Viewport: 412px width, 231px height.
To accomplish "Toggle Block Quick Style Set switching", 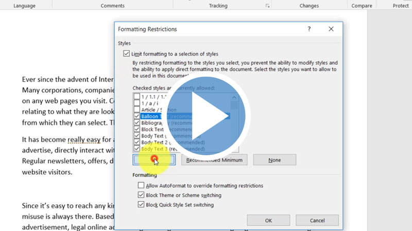I will (x=141, y=204).
